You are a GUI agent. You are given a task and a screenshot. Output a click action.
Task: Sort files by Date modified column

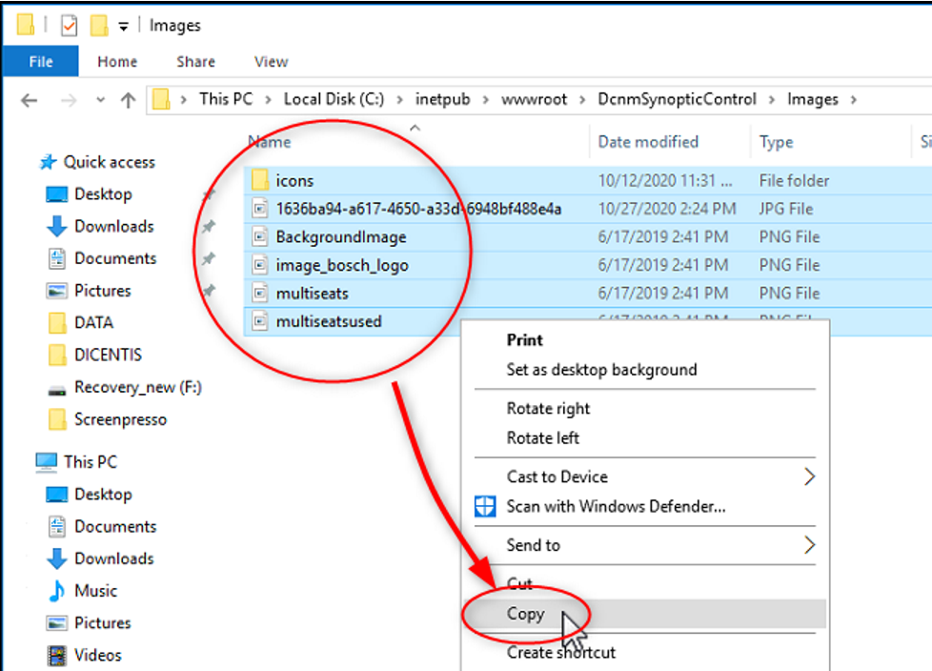pos(648,142)
